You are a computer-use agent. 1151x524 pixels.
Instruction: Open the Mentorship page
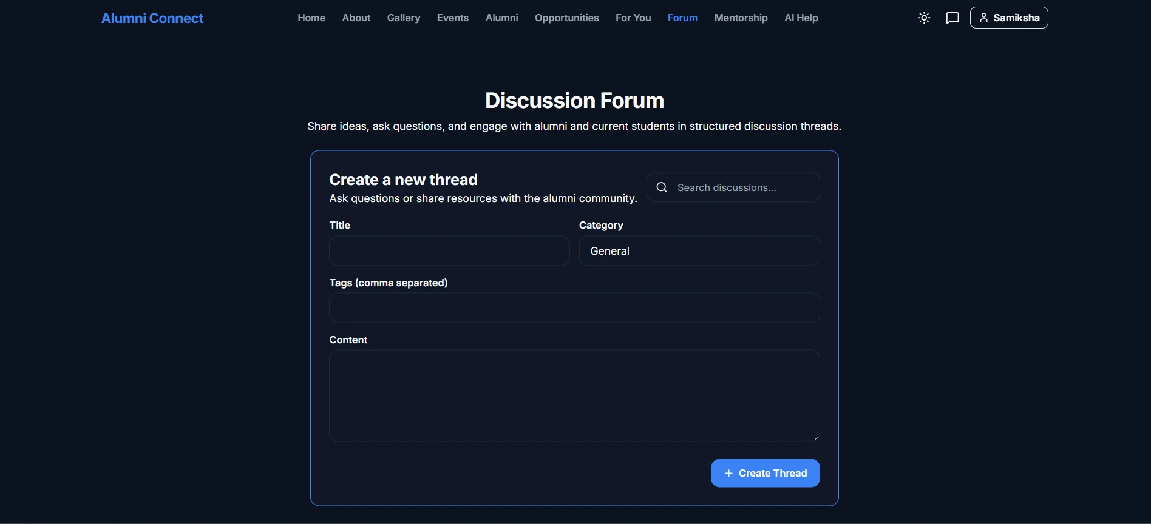741,18
